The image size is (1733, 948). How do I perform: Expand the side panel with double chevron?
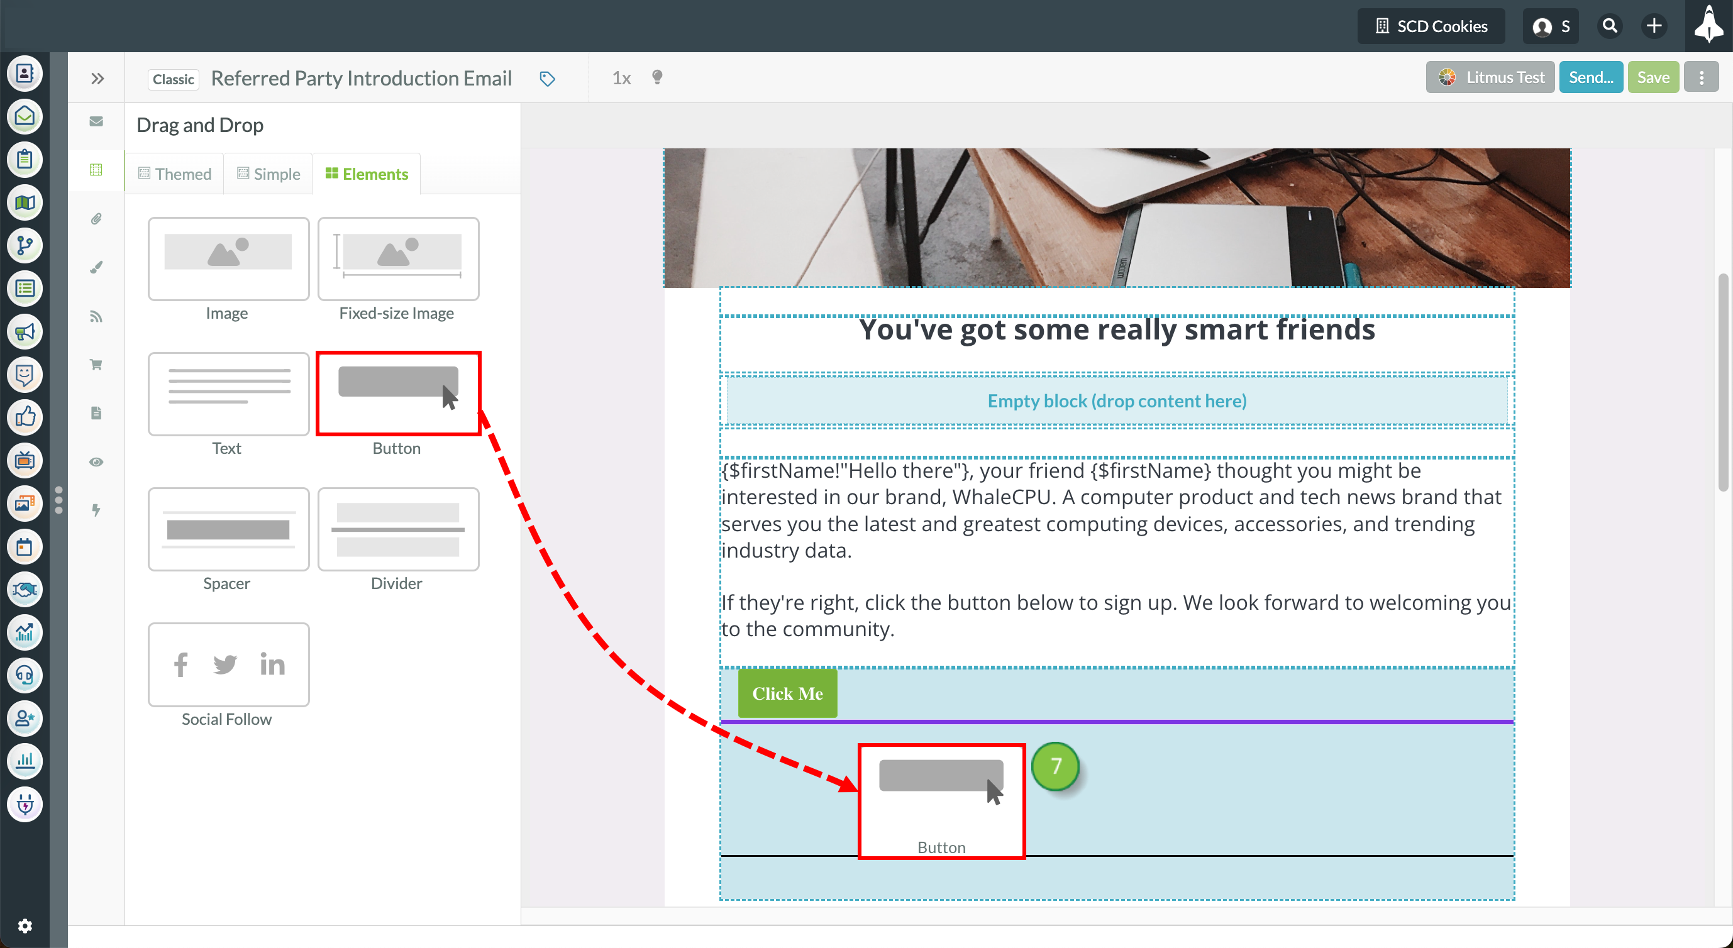(x=97, y=79)
